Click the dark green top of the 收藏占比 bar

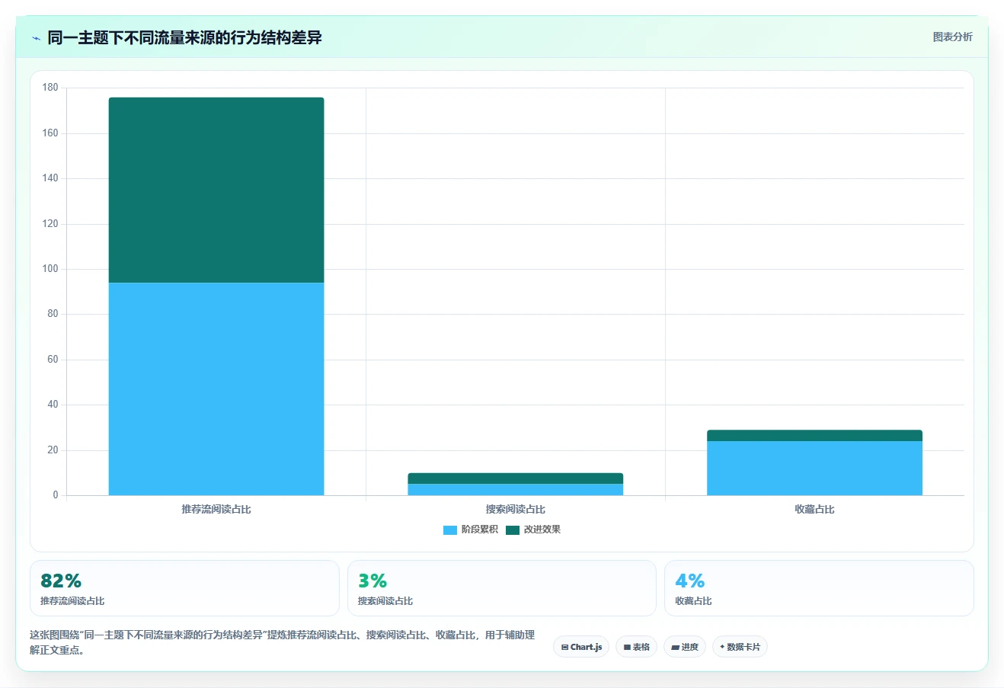[x=814, y=436]
